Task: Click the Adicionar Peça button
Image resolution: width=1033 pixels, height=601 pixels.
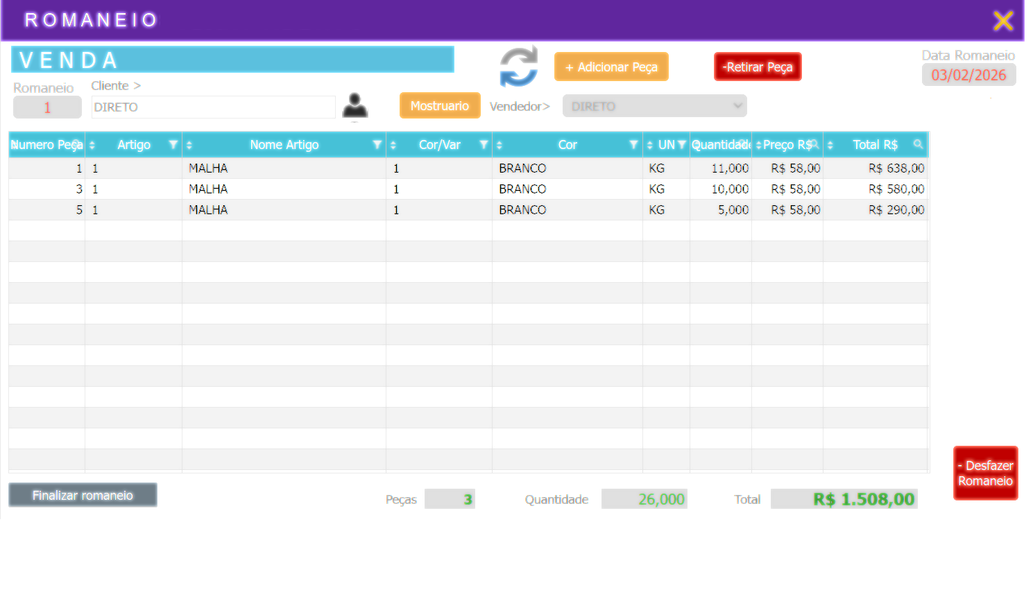Action: (x=611, y=67)
